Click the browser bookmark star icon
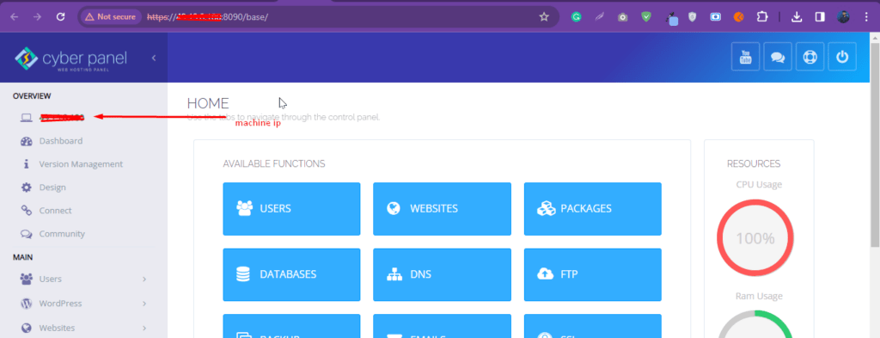This screenshot has width=880, height=338. coord(544,17)
